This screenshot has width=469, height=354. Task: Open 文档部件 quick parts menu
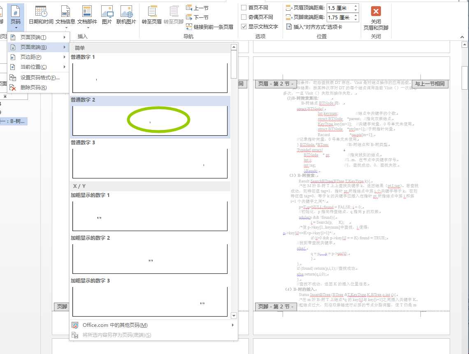tap(87, 17)
